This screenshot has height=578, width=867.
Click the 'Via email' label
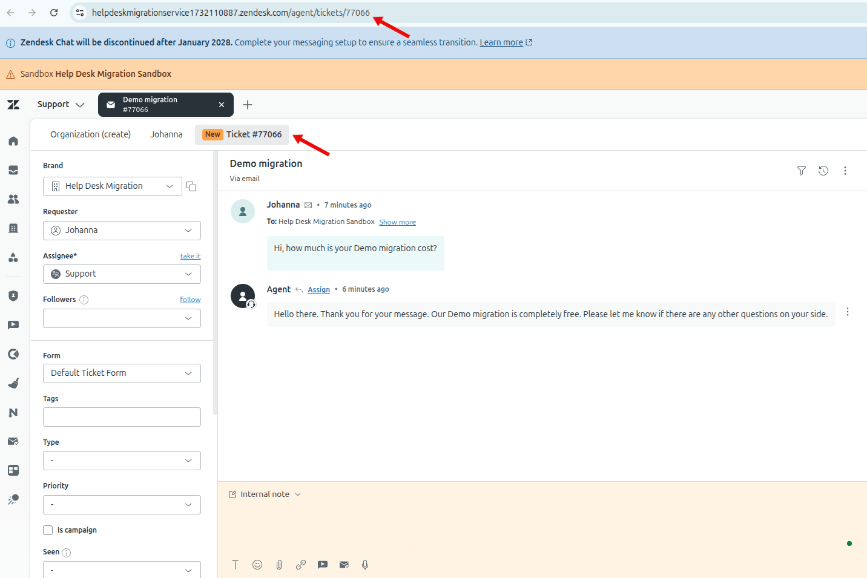click(245, 179)
